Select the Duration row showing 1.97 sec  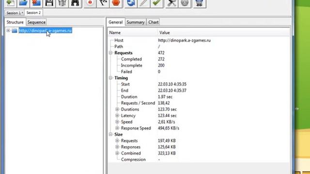pyautogui.click(x=199, y=97)
